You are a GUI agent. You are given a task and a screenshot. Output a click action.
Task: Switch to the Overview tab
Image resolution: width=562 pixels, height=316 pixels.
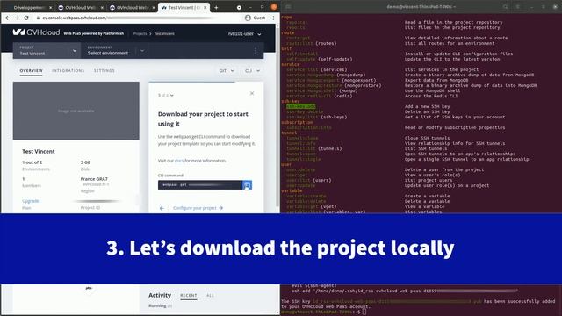(x=32, y=70)
